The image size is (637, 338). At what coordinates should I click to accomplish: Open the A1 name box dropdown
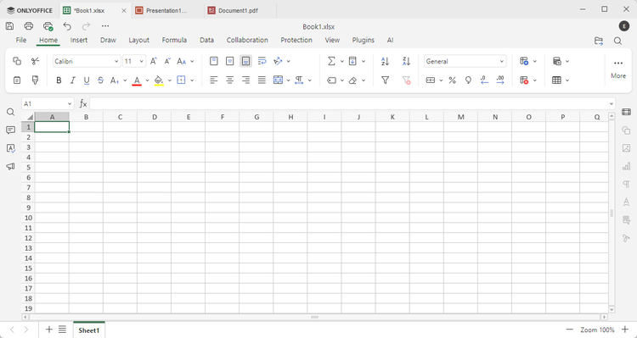[x=70, y=104]
